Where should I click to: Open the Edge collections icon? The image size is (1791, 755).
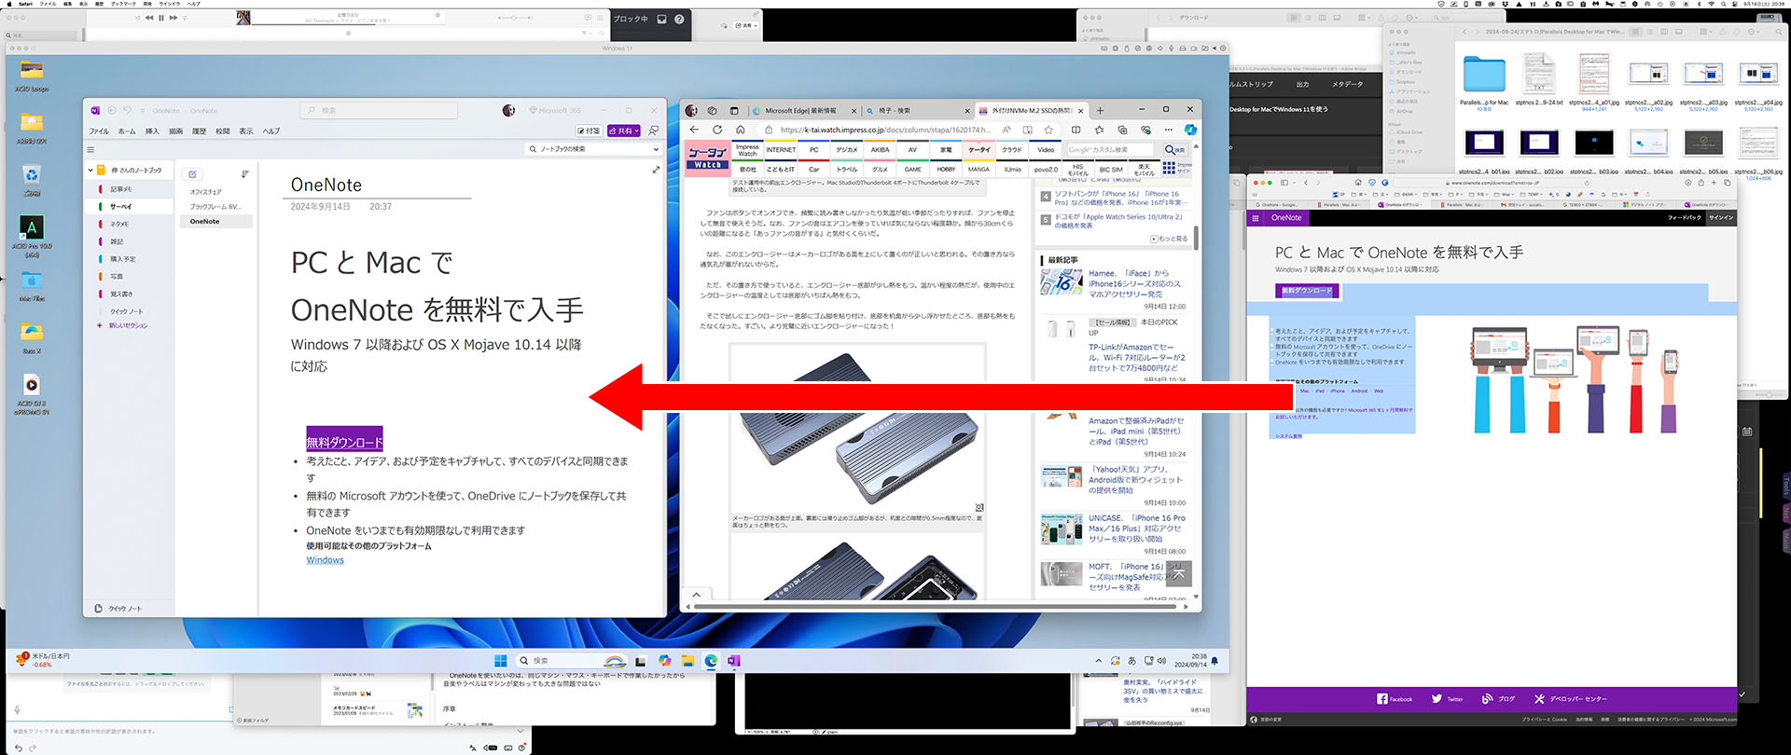[1122, 130]
